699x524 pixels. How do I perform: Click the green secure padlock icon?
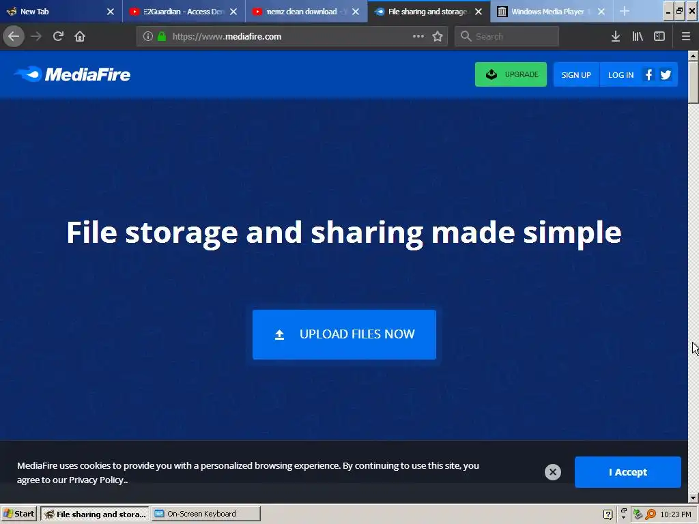point(162,36)
